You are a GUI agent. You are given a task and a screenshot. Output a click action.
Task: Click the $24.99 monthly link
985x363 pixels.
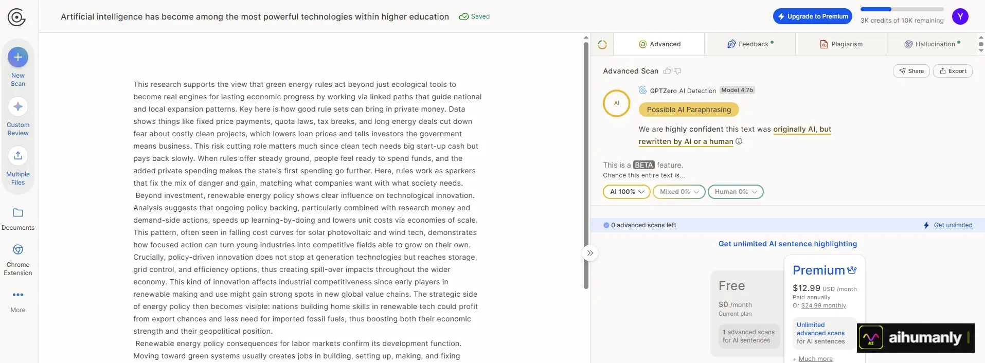pos(823,305)
